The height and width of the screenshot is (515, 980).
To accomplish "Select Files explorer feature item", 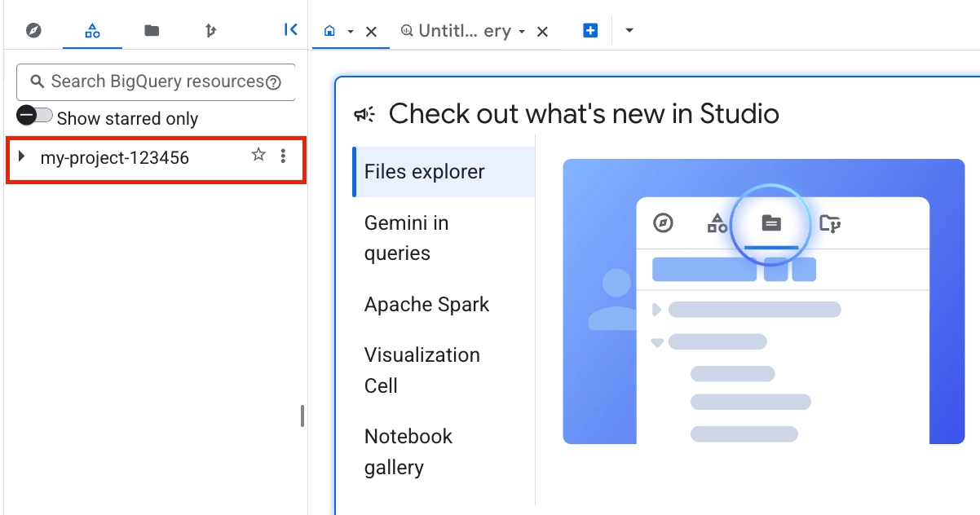I will coord(444,172).
